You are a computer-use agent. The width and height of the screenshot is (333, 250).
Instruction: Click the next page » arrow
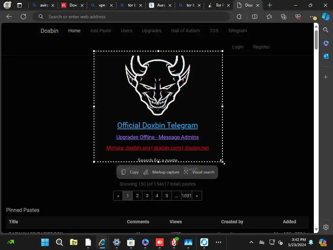tap(197, 196)
